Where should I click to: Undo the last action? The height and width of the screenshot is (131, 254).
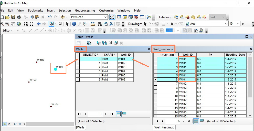pos(50,17)
